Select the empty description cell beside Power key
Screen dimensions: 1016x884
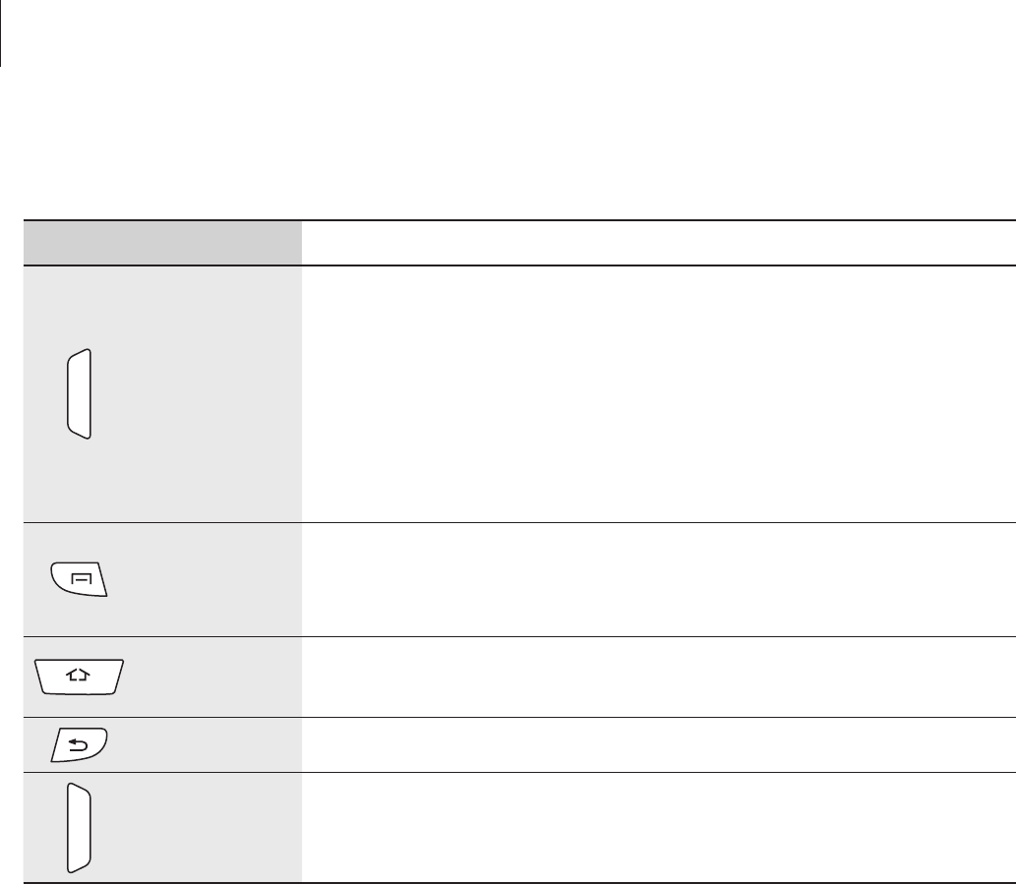658,393
